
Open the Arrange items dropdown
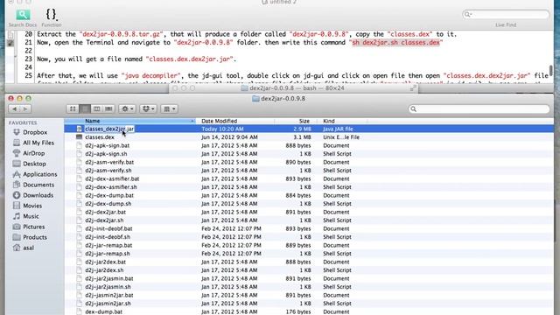click(169, 108)
